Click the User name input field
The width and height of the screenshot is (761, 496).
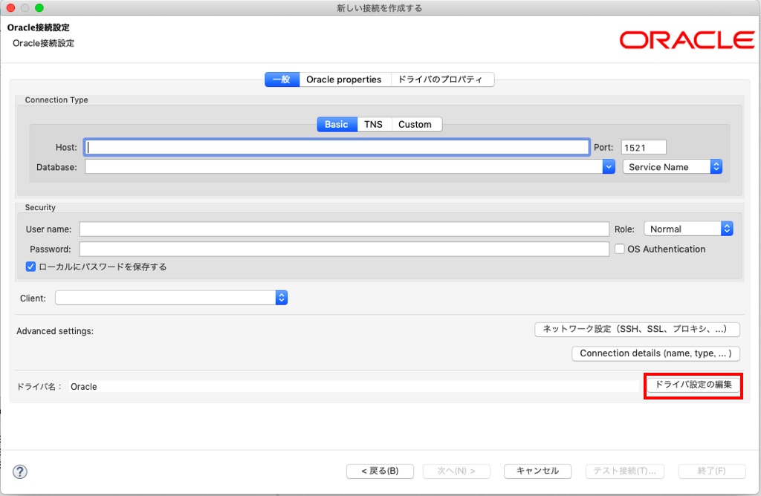point(344,229)
